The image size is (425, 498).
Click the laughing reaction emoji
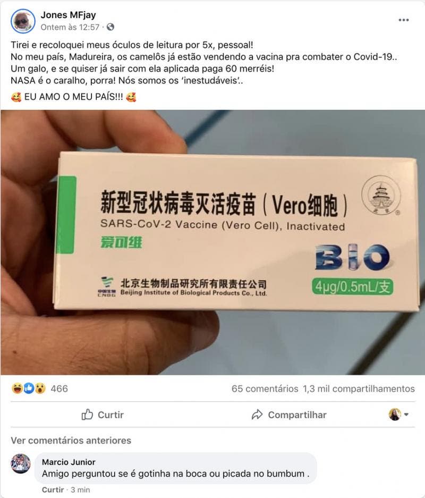[17, 389]
